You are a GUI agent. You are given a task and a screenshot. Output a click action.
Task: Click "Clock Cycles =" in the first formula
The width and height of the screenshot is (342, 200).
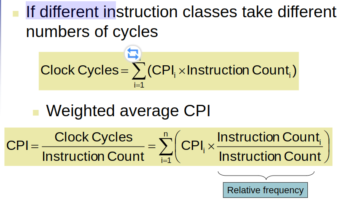tap(85, 70)
